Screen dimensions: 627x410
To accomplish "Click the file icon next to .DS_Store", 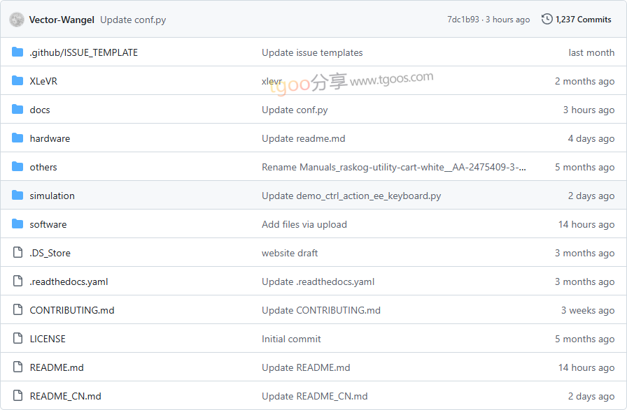I will [17, 253].
